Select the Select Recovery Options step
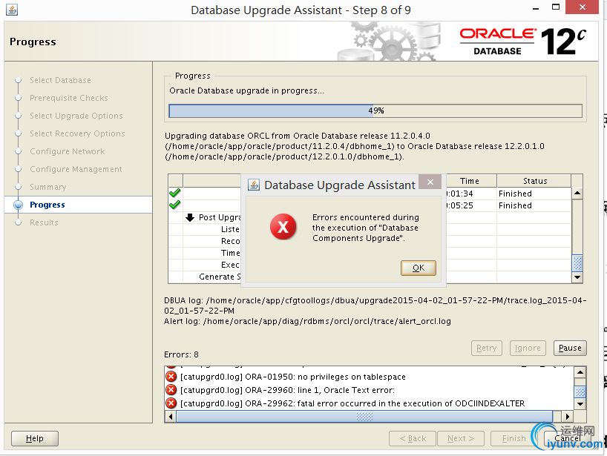This screenshot has width=607, height=456. coord(77,133)
